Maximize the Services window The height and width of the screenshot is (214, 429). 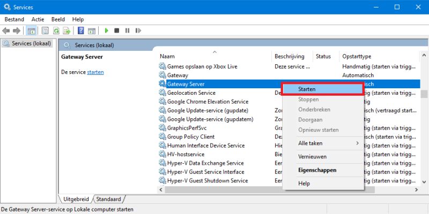397,7
